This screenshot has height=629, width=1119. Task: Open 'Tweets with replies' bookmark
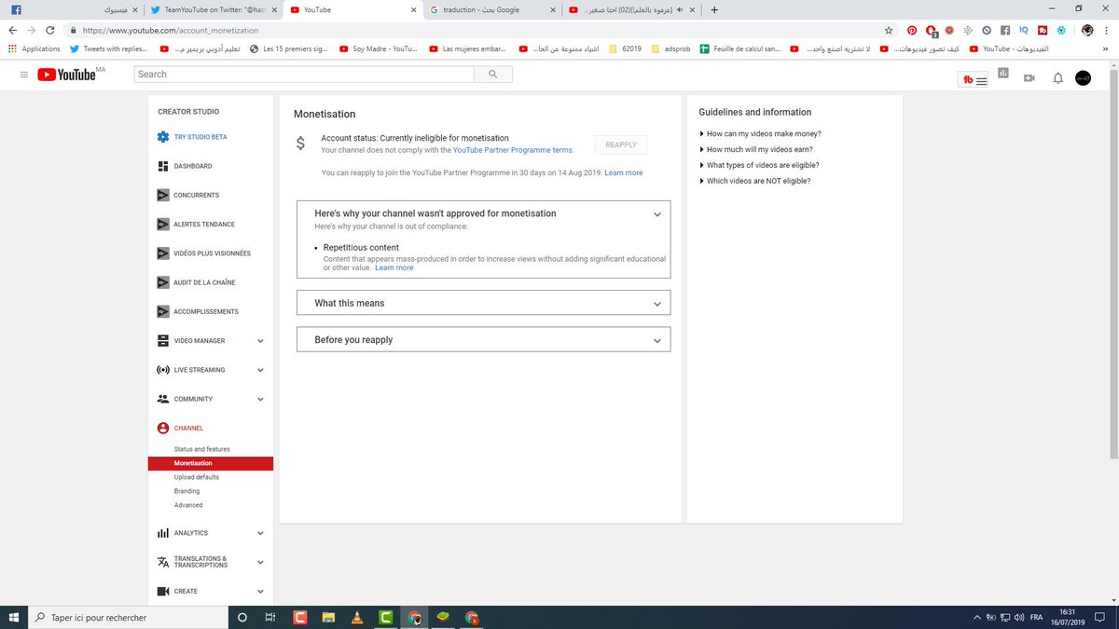click(107, 48)
